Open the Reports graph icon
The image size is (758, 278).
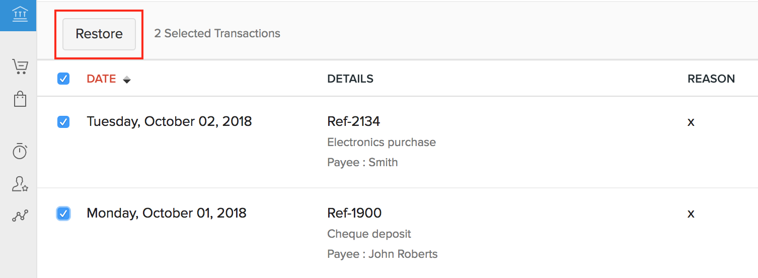(x=20, y=216)
